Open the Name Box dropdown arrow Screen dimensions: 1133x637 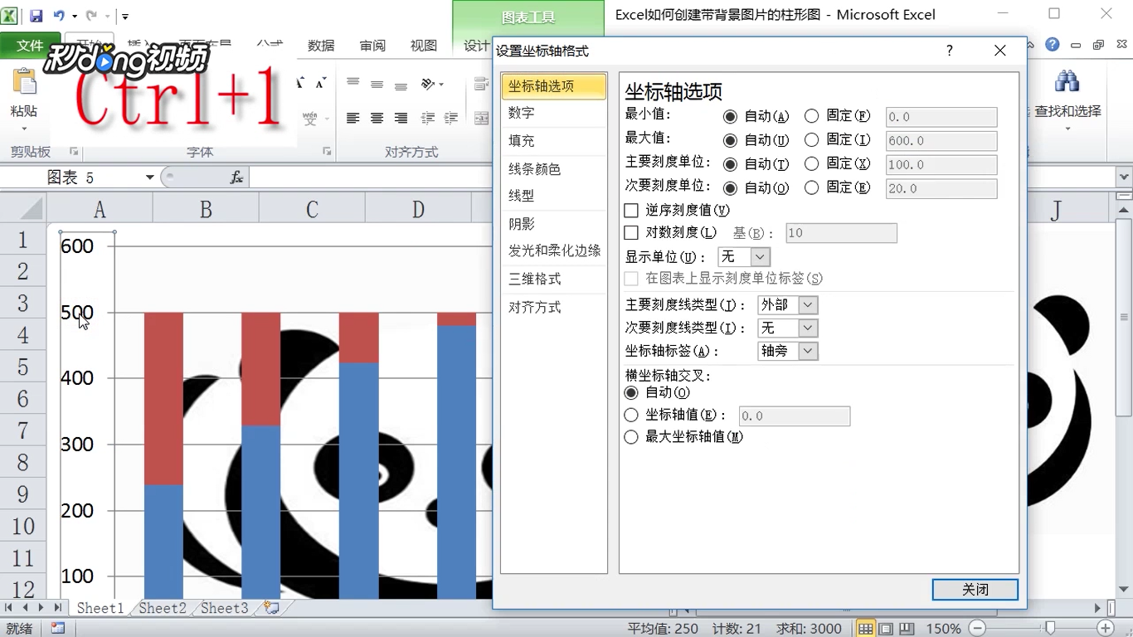(149, 177)
